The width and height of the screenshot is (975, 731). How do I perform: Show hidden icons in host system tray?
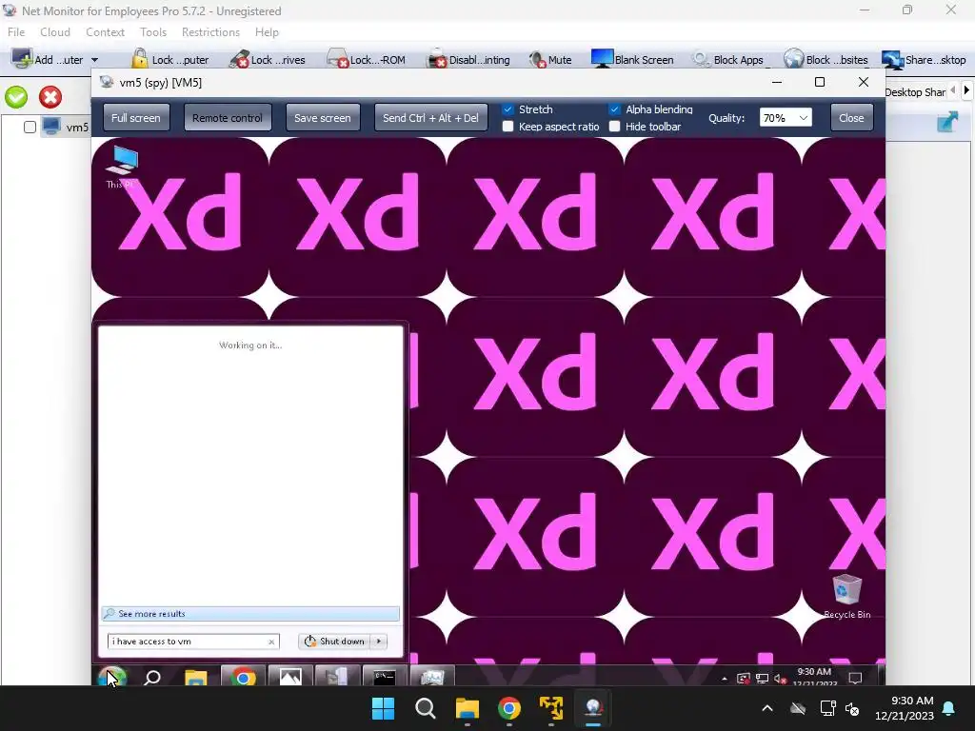pos(767,708)
